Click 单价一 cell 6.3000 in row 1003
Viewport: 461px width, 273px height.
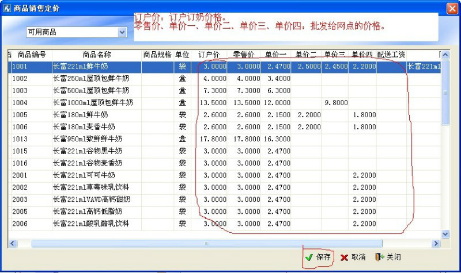pos(275,91)
